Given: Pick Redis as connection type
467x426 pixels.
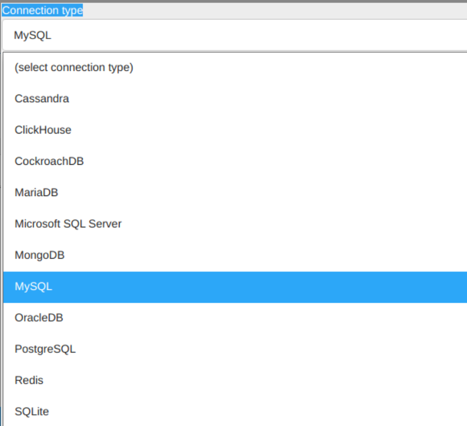Looking at the screenshot, I should 235,380.
